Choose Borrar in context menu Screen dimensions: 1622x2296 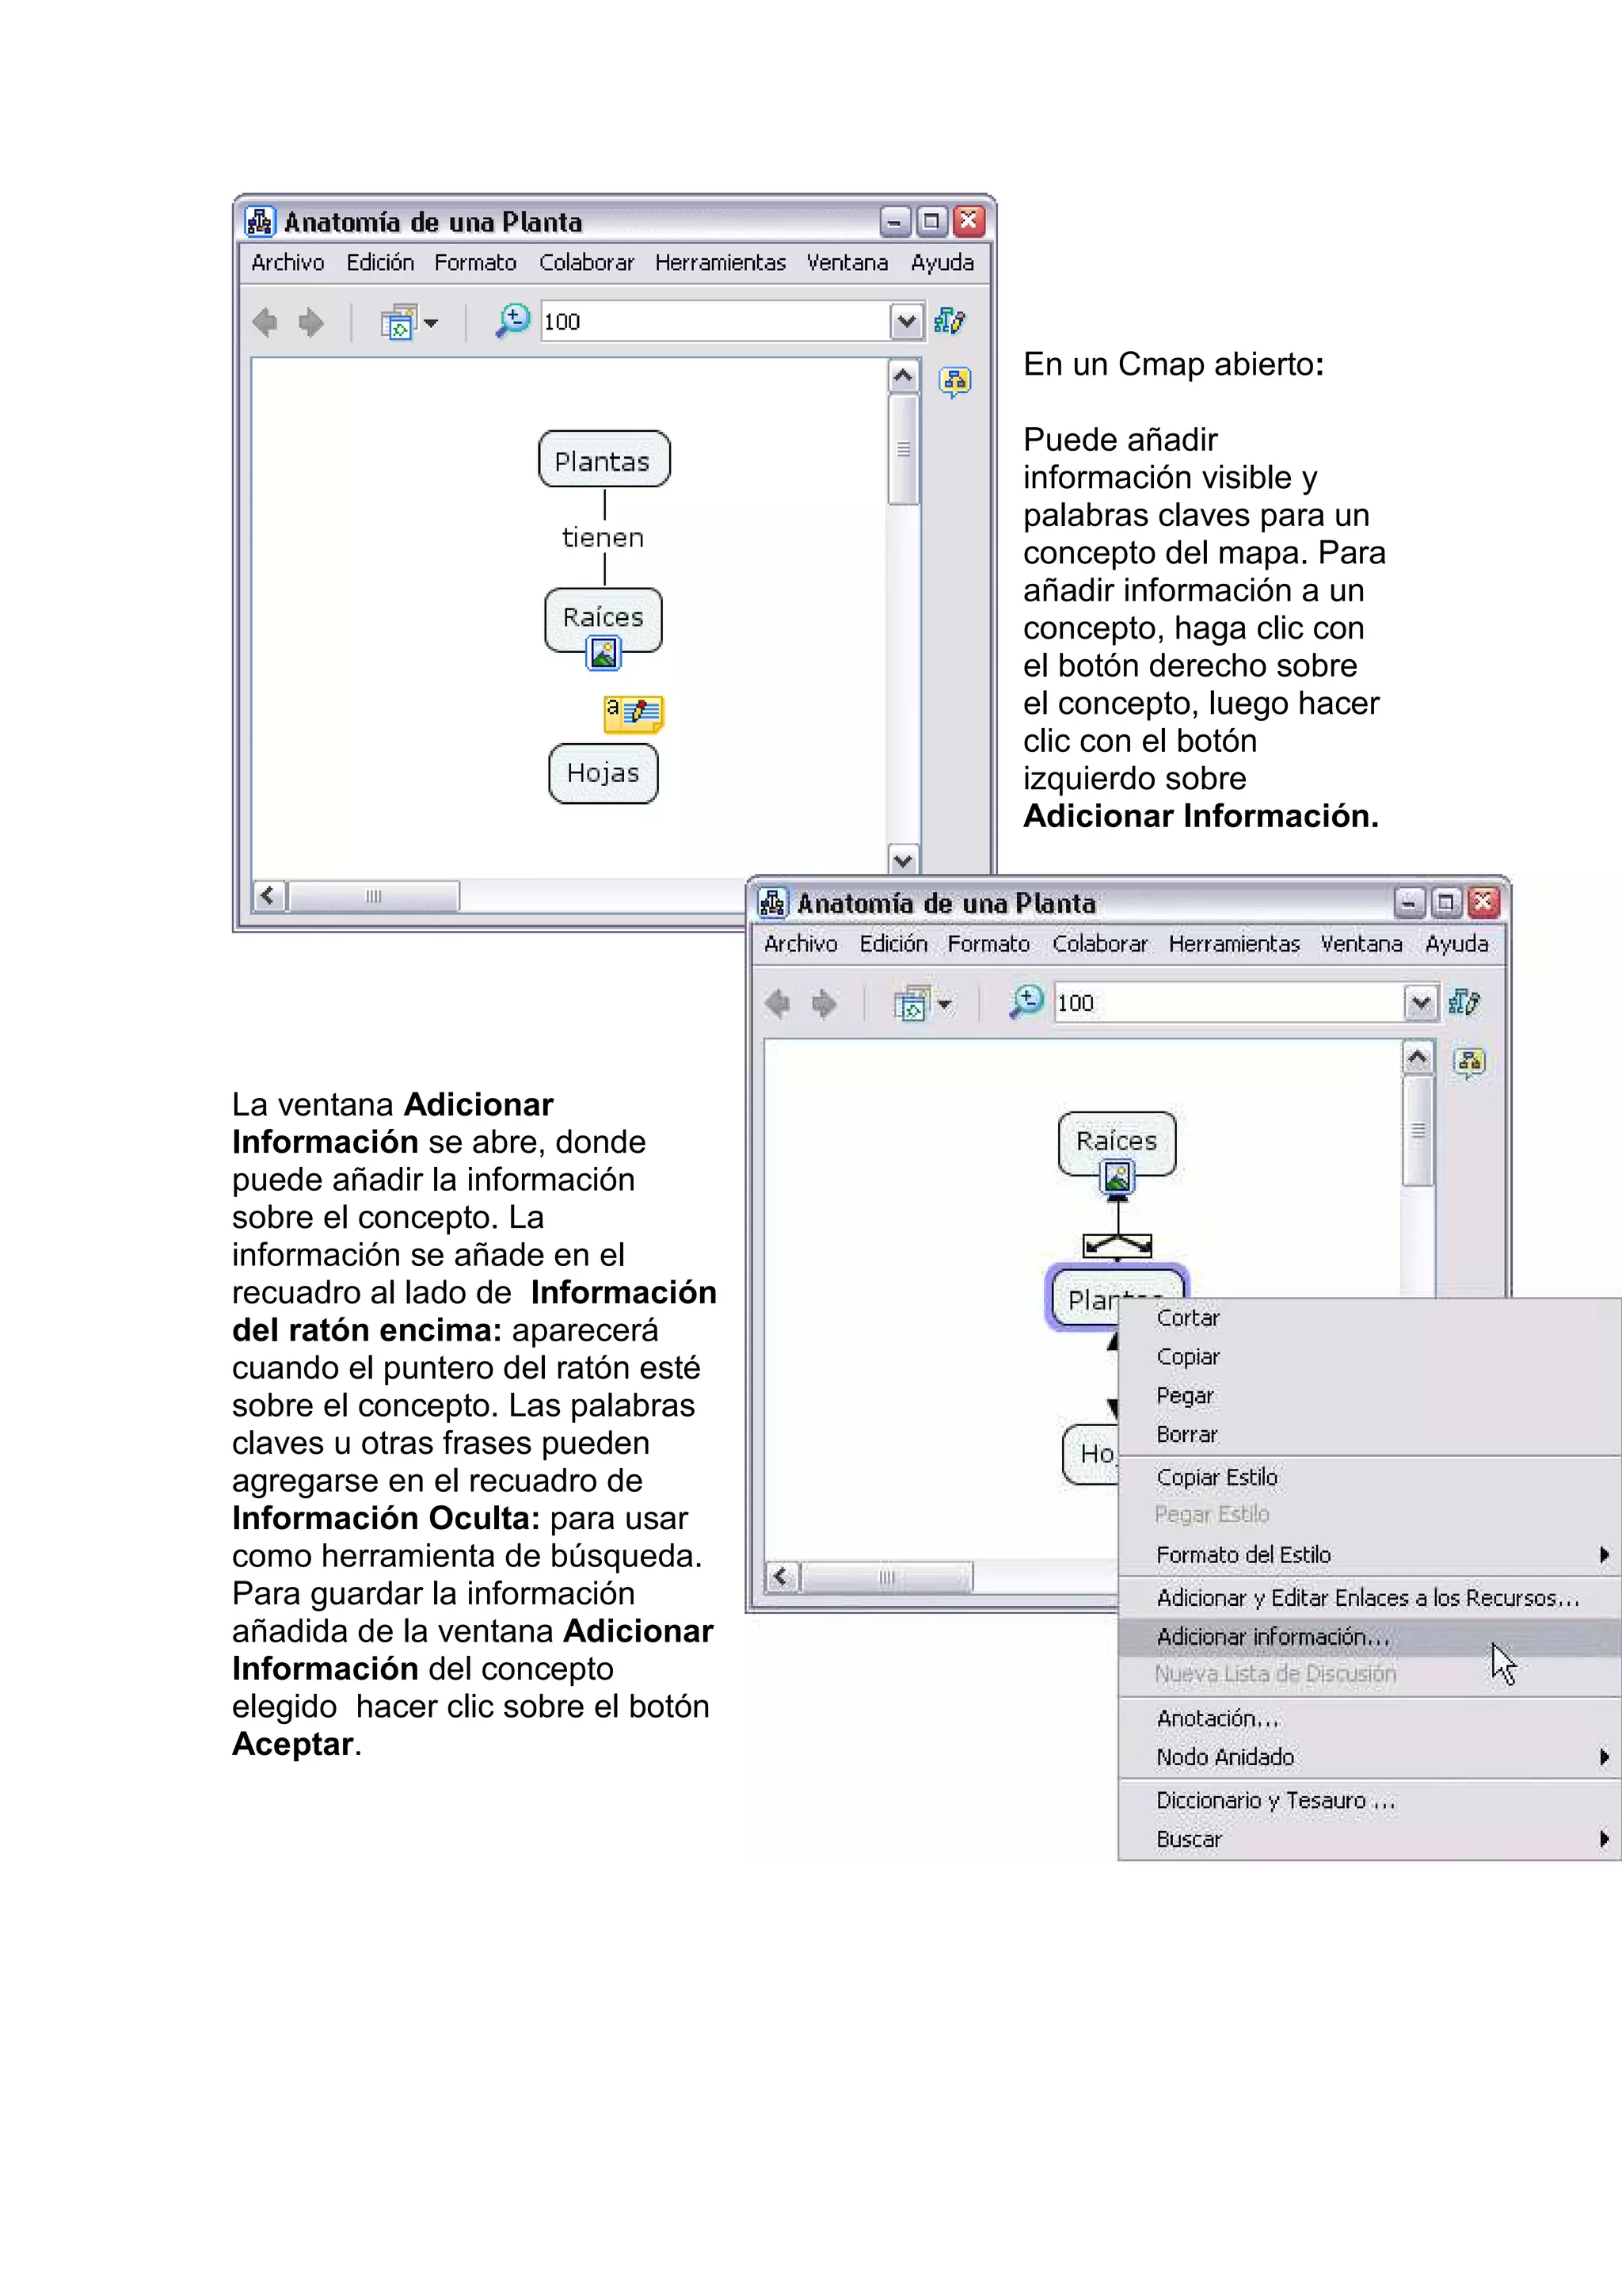1369,1435
